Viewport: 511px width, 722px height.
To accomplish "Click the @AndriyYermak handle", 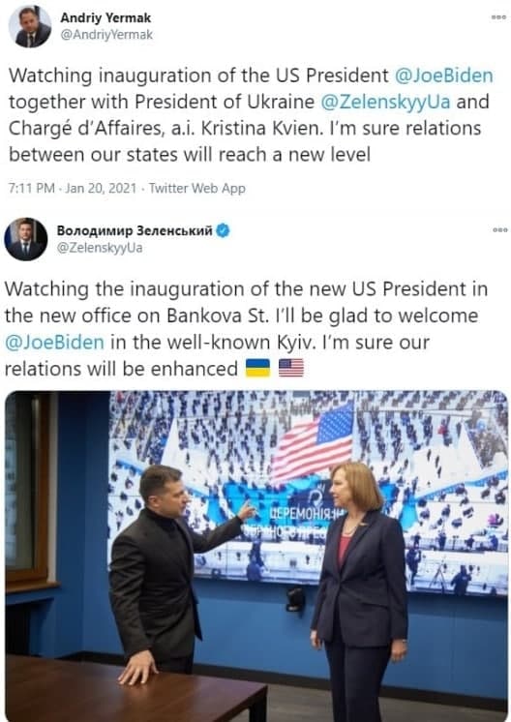I will click(106, 35).
